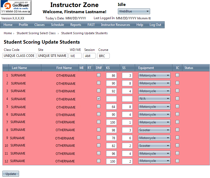Open the FAST menu item
Viewport: 210px width, 178px height.
[91, 25]
